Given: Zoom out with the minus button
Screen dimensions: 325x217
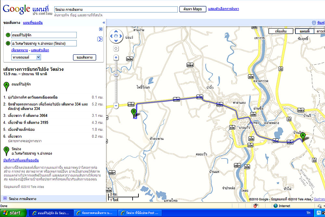Looking at the screenshot, I should tap(116, 106).
